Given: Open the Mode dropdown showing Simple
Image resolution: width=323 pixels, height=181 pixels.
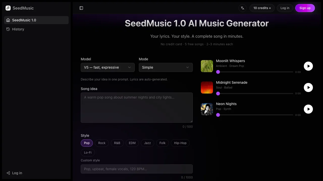Looking at the screenshot, I should pyautogui.click(x=166, y=67).
